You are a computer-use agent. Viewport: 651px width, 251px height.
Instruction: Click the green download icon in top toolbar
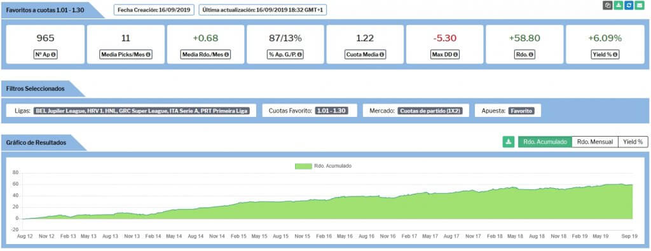[619, 5]
